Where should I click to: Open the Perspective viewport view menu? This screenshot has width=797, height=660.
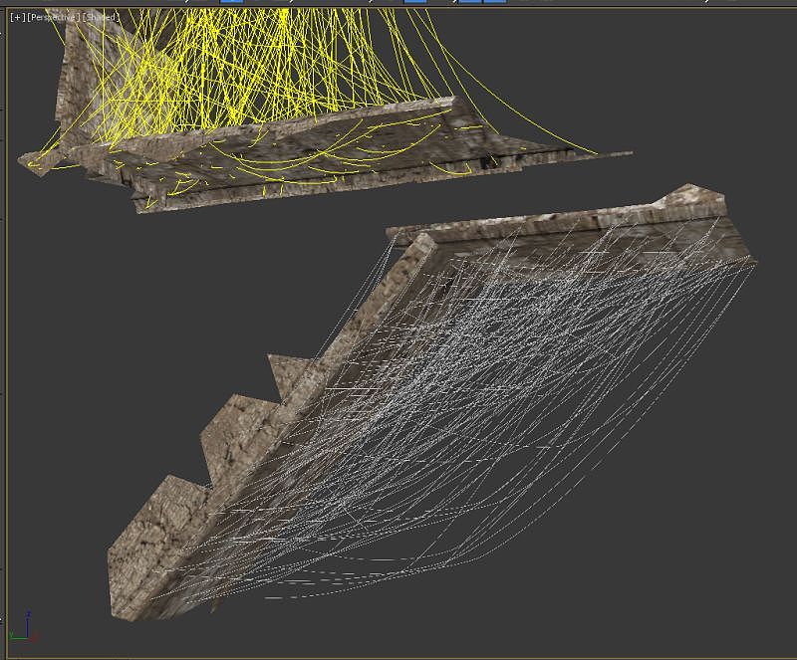coord(54,17)
